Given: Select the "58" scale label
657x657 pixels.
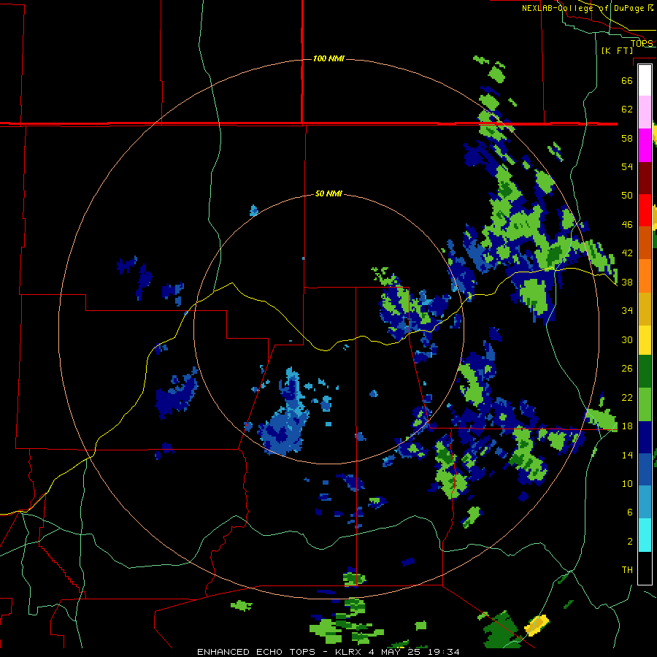Looking at the screenshot, I should click(x=627, y=138).
